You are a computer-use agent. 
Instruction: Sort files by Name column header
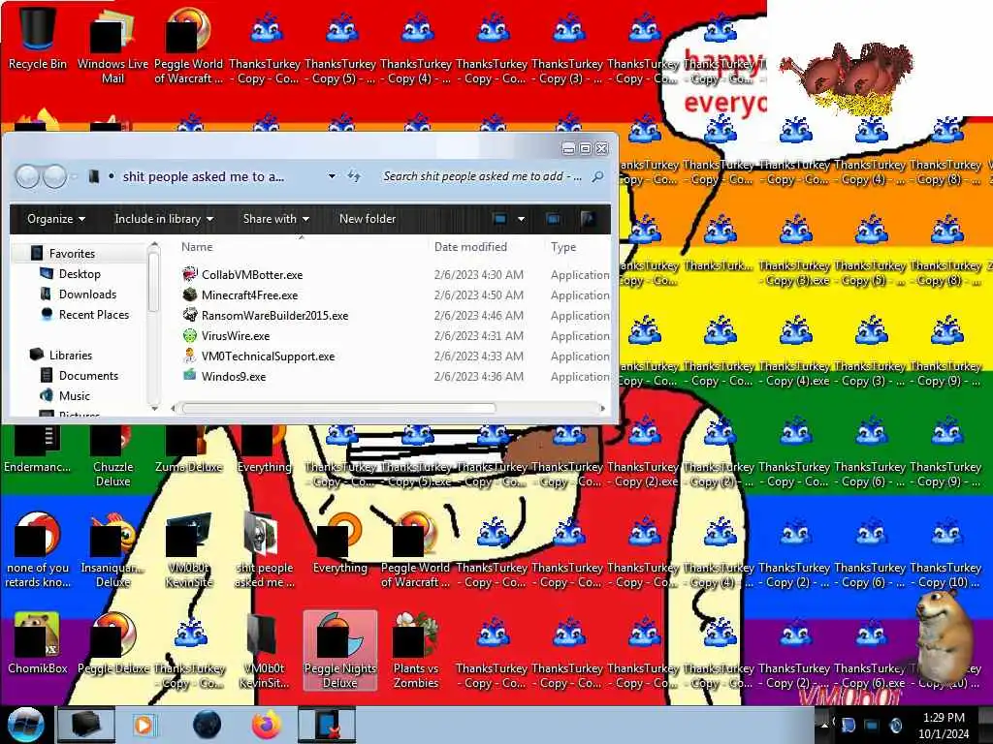(197, 247)
